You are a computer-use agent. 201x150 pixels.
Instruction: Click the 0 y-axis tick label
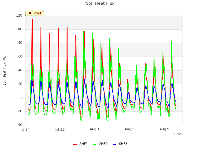click(x=21, y=97)
